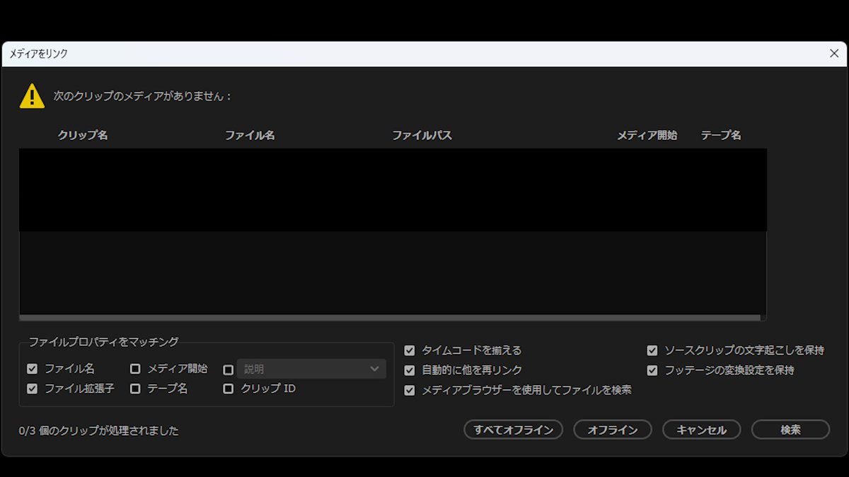Uncheck the ファイル拡張子 matching checkbox
This screenshot has width=849, height=477.
click(32, 388)
